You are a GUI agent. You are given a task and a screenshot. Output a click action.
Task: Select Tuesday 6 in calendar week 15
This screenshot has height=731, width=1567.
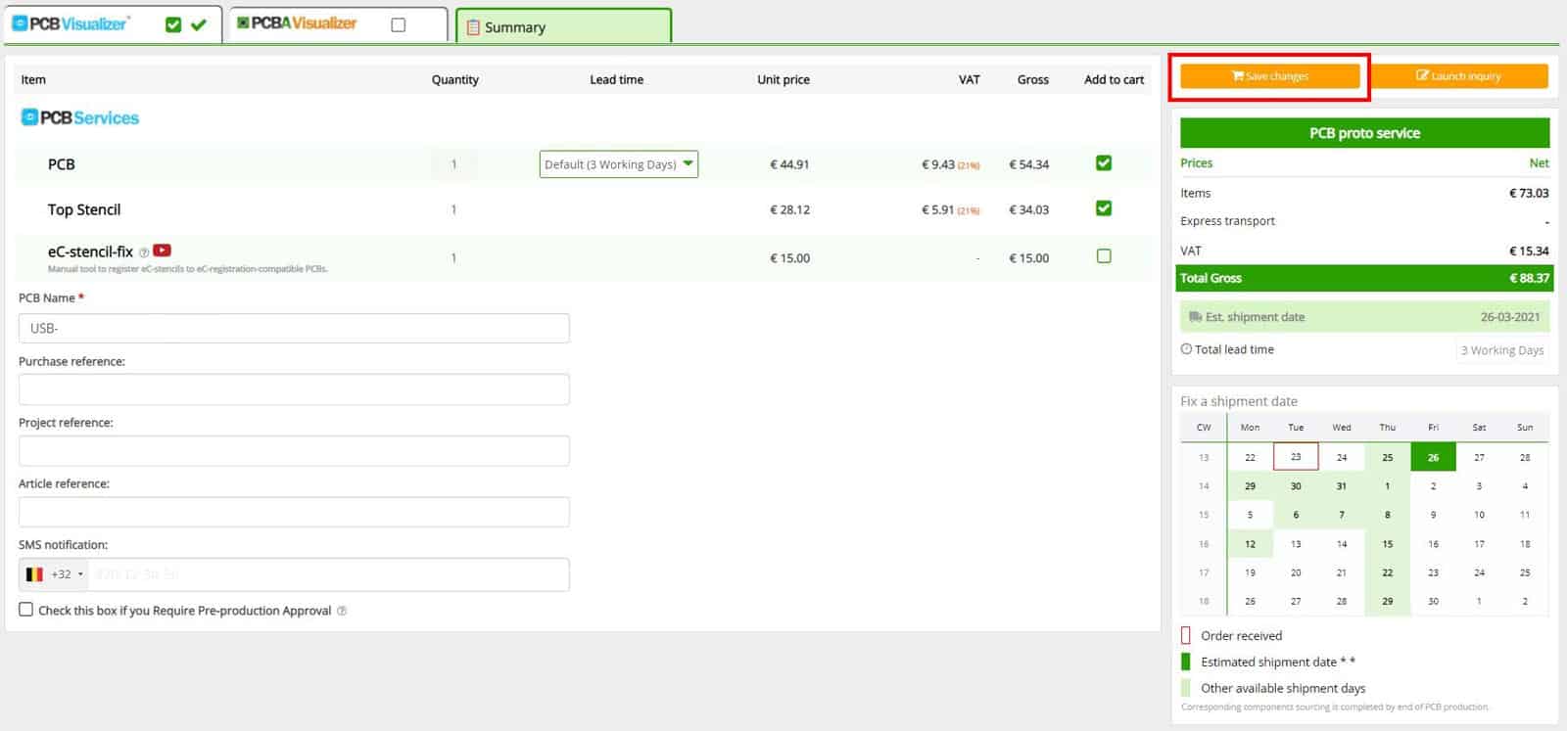pos(1296,515)
